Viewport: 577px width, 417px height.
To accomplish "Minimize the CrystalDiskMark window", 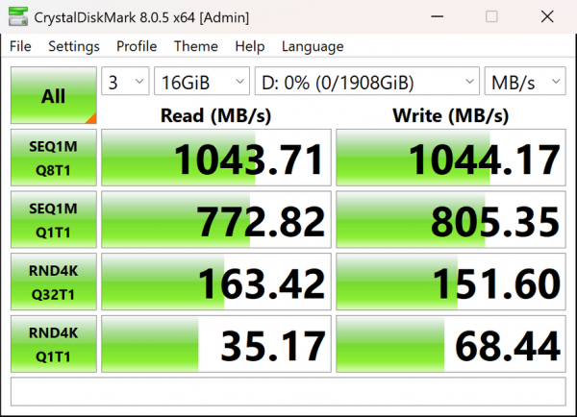I will [x=438, y=16].
